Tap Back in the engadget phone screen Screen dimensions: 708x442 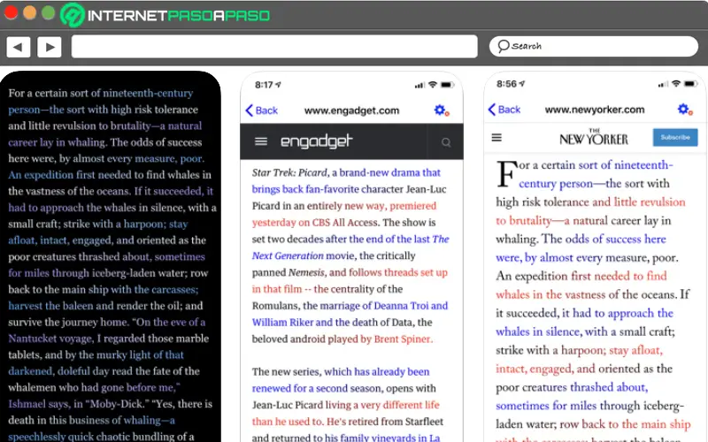[262, 110]
